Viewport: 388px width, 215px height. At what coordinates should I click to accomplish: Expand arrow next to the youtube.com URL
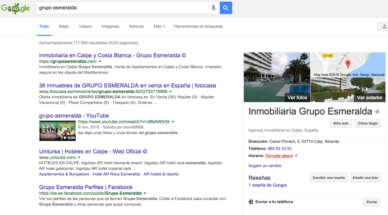click(173, 121)
